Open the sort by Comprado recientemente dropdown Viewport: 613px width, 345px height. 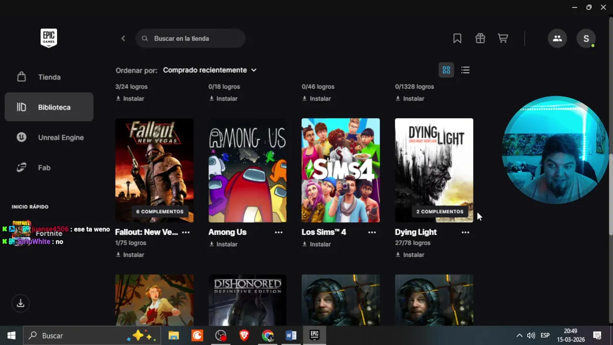pyautogui.click(x=210, y=70)
